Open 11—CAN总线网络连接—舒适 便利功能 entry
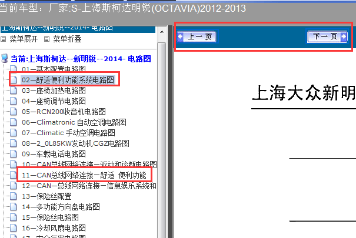The height and width of the screenshot is (238, 356). [x=84, y=175]
